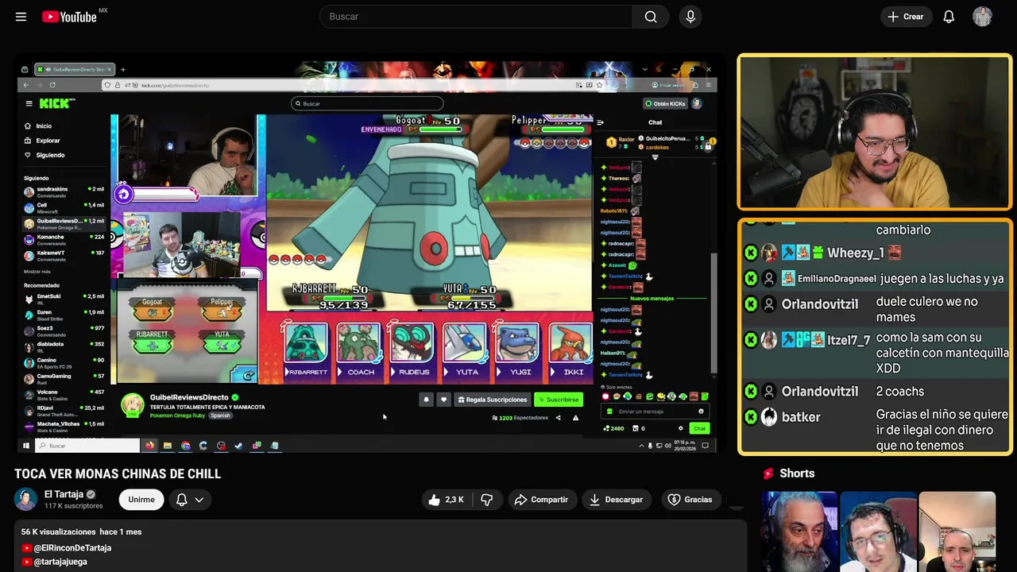This screenshot has height=572, width=1017.
Task: Expand the notification options chevron
Action: [199, 500]
